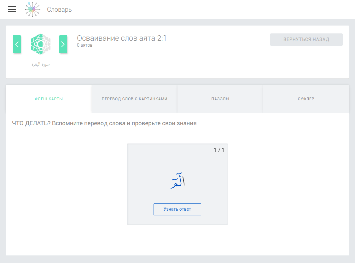Open the hamburger navigation menu
Image resolution: width=355 pixels, height=263 pixels.
12,9
